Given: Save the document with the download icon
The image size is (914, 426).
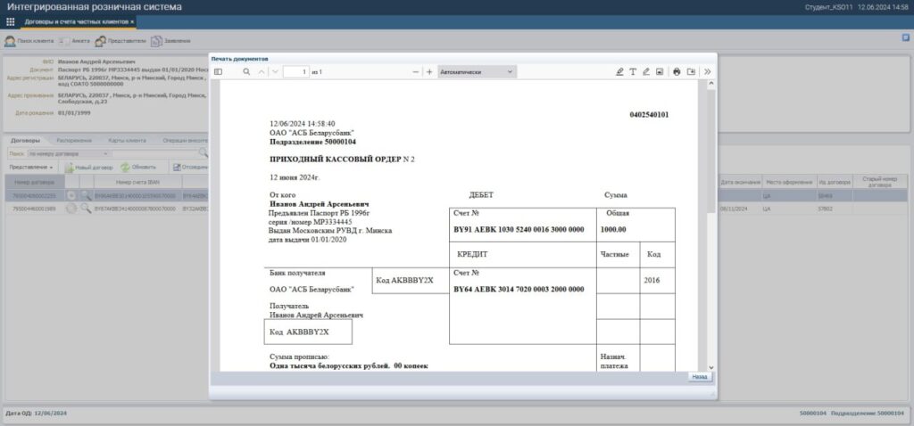Looking at the screenshot, I should [691, 71].
